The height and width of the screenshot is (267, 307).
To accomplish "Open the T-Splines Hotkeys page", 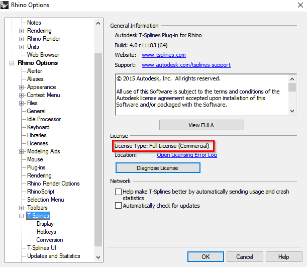I will click(x=46, y=232).
